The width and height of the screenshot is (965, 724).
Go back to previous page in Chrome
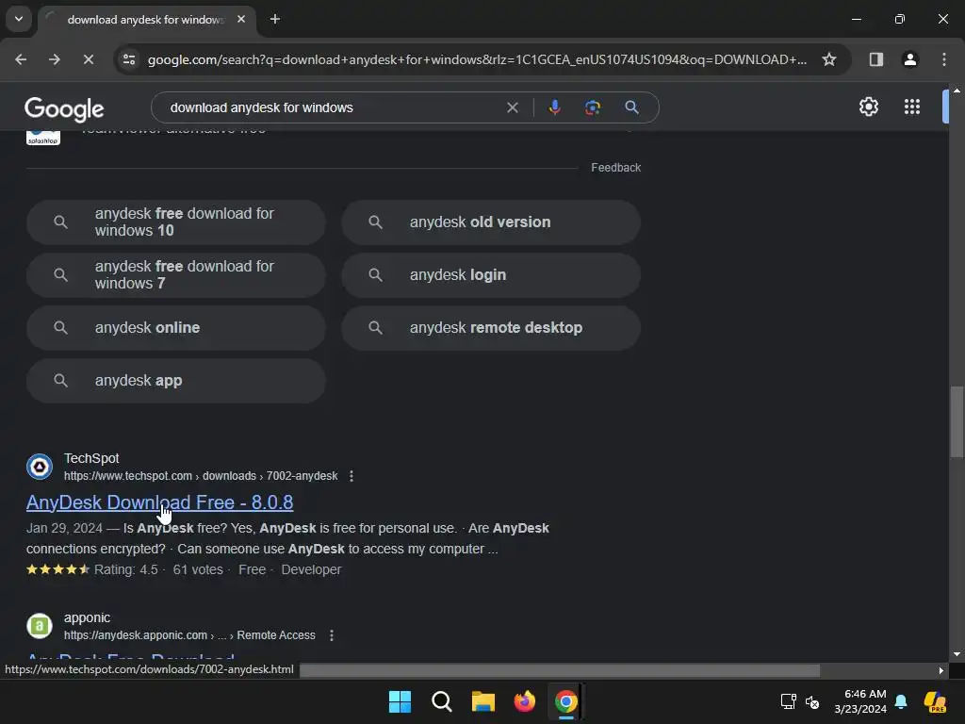(x=21, y=59)
